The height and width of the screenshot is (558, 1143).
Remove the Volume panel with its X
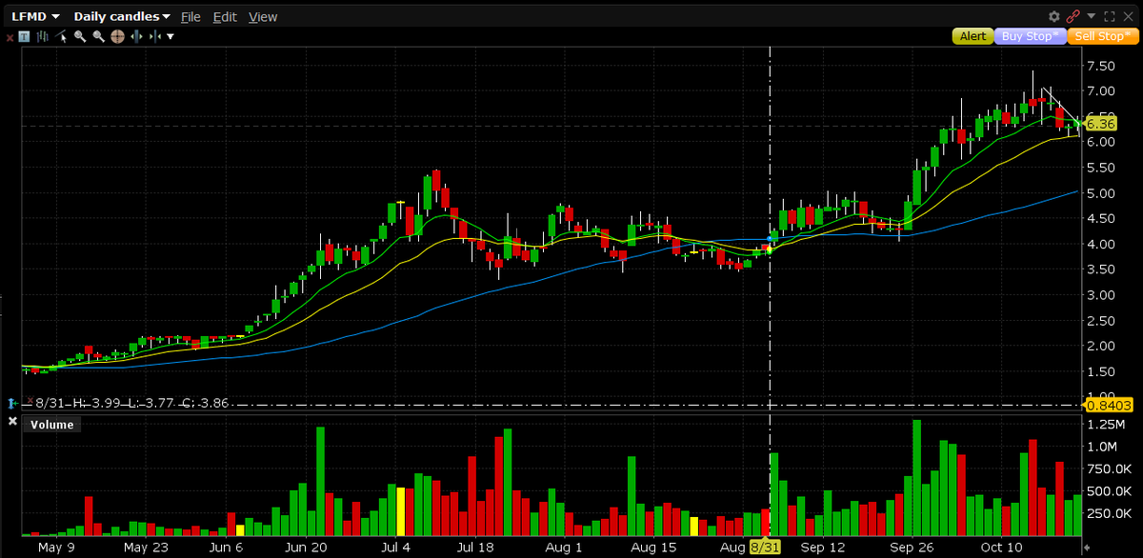12,422
